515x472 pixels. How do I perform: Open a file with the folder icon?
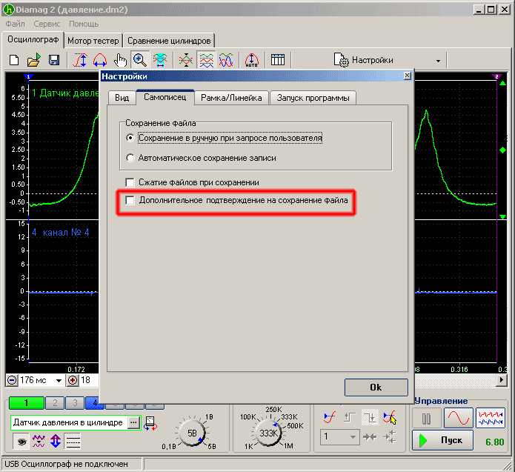coord(33,60)
